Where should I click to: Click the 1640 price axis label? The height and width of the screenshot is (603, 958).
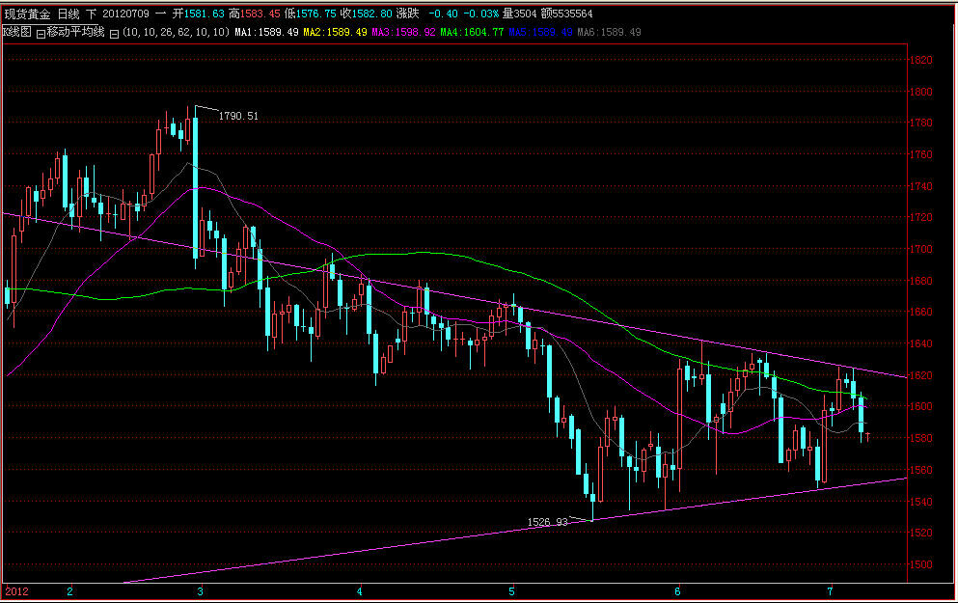tap(921, 343)
